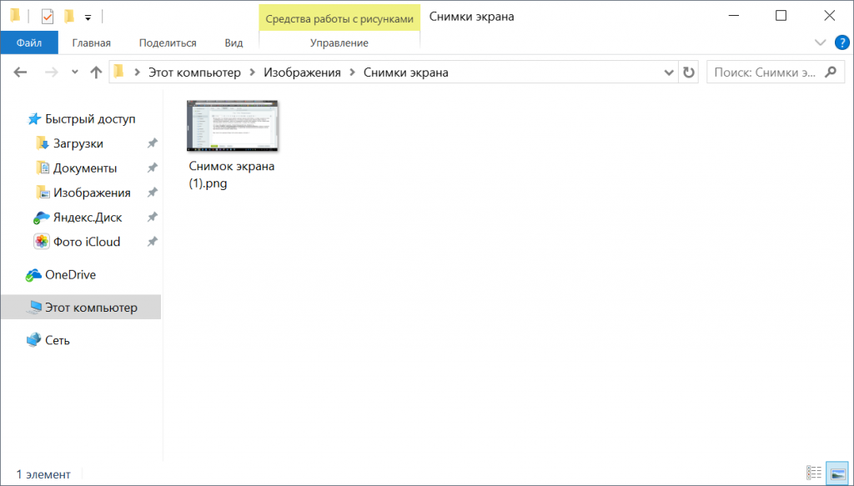Click Снимки экрана in the address path
Screen dimensions: 854x486
406,73
